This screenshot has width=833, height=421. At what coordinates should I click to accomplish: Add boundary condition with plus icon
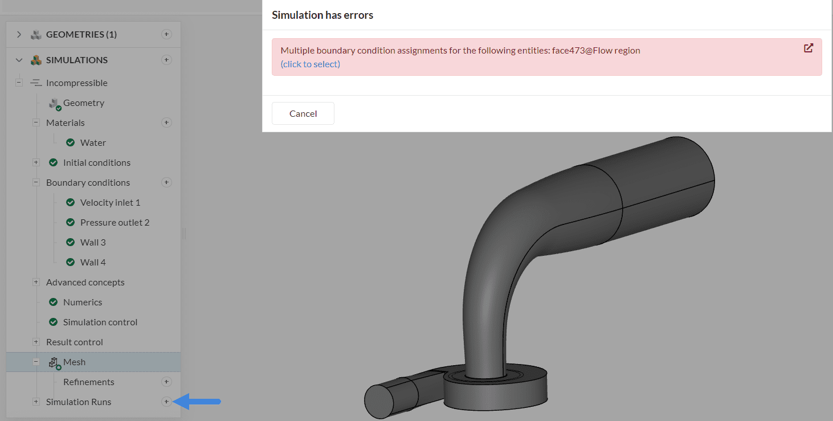166,182
